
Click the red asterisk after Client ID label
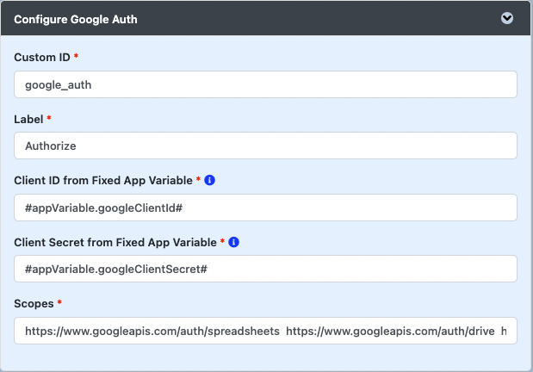click(x=198, y=179)
